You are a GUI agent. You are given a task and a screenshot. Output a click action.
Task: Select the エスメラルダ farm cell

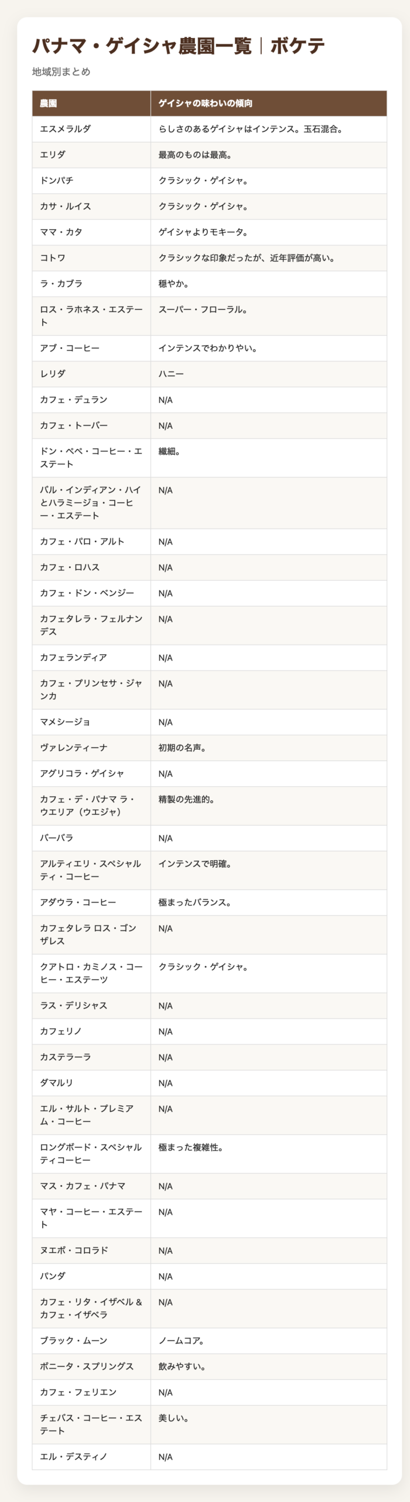tap(65, 129)
